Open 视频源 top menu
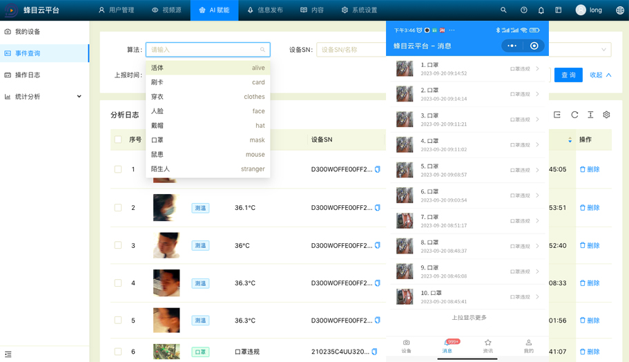Image resolution: width=629 pixels, height=362 pixels. (x=166, y=10)
